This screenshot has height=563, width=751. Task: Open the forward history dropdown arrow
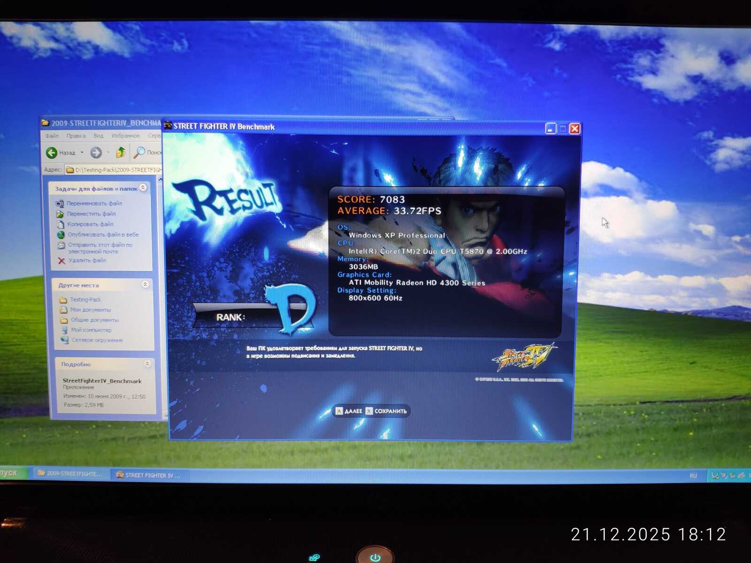pyautogui.click(x=108, y=152)
